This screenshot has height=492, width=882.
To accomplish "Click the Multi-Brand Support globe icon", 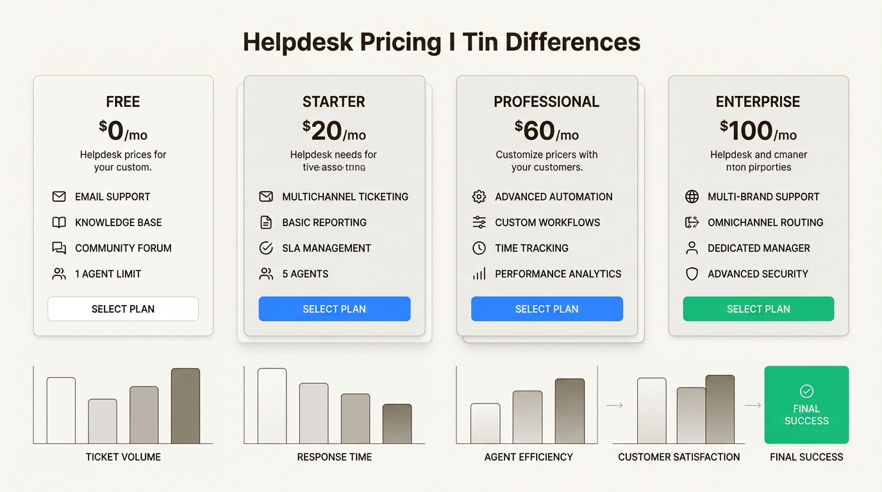I will (x=692, y=197).
